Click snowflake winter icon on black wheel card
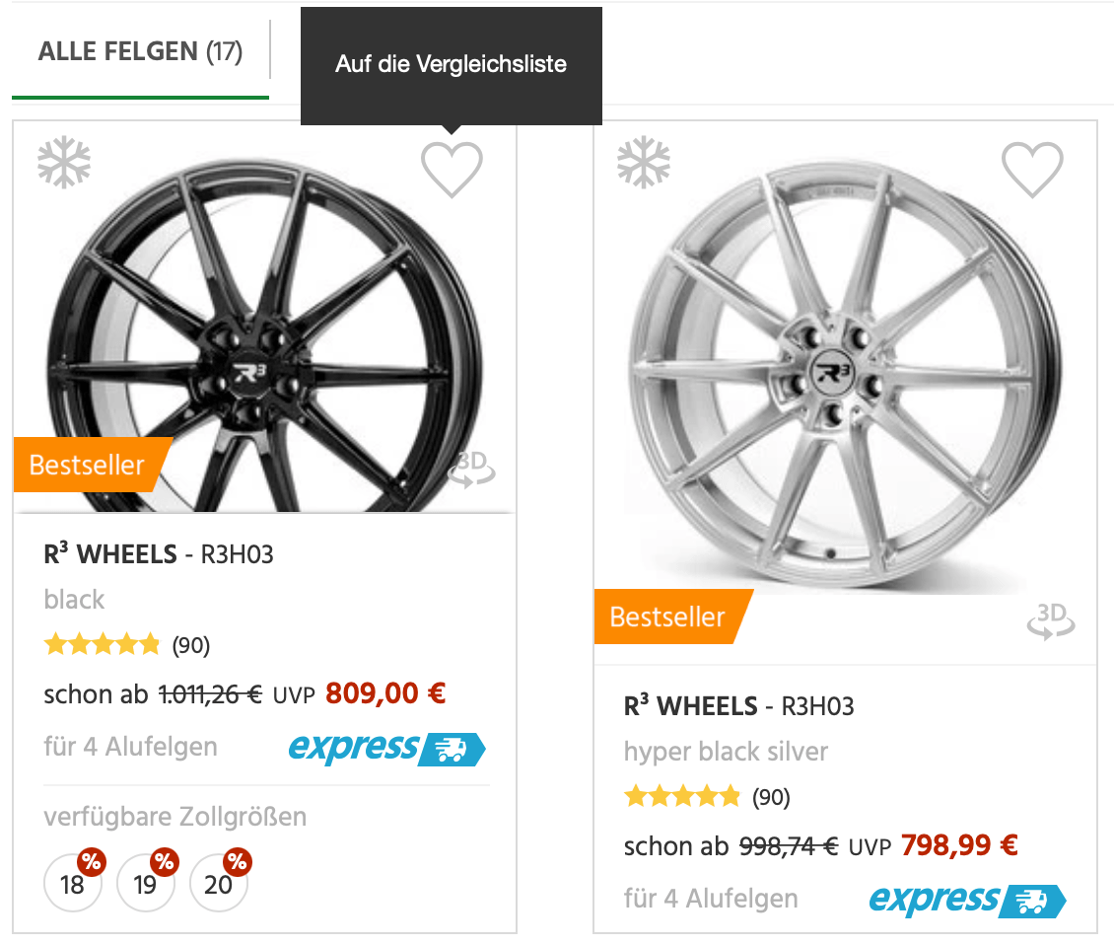This screenshot has width=1114, height=945. [64, 163]
